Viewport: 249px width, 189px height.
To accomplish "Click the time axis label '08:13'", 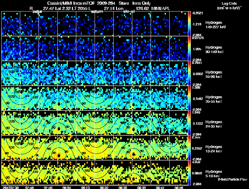I will [85, 187].
